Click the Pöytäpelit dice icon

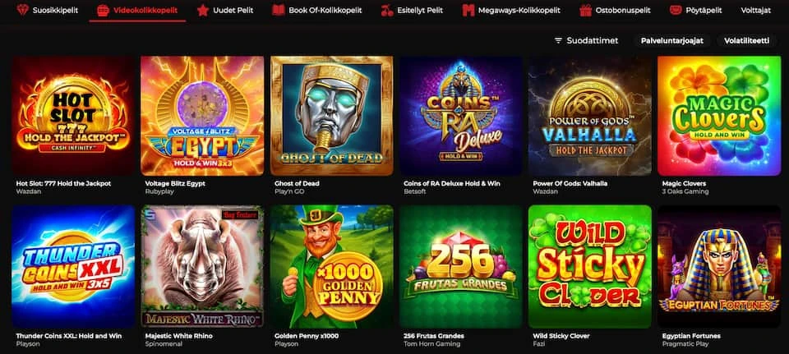coord(676,10)
